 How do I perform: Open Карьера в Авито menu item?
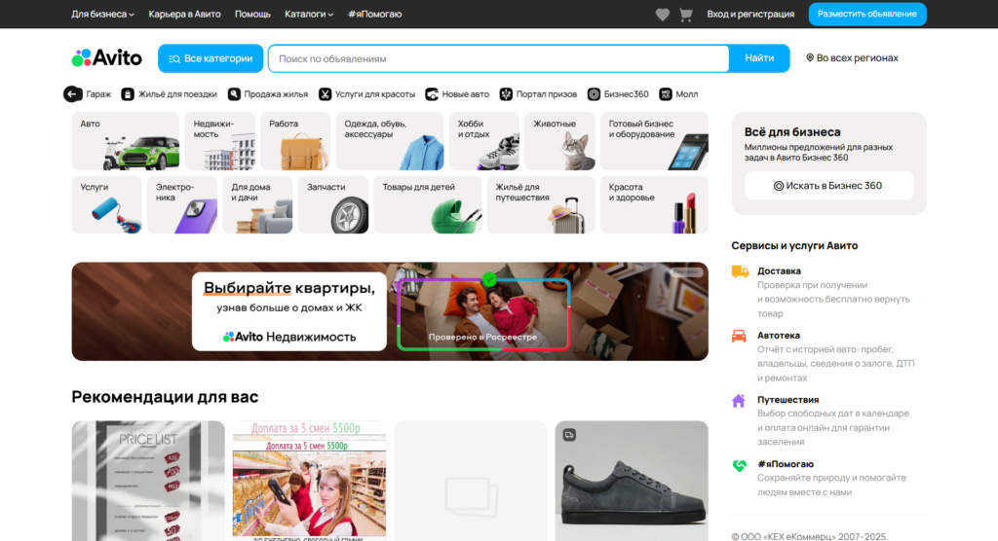click(x=184, y=14)
